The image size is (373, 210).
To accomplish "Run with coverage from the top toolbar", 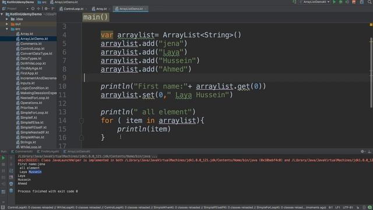I will (x=347, y=2).
